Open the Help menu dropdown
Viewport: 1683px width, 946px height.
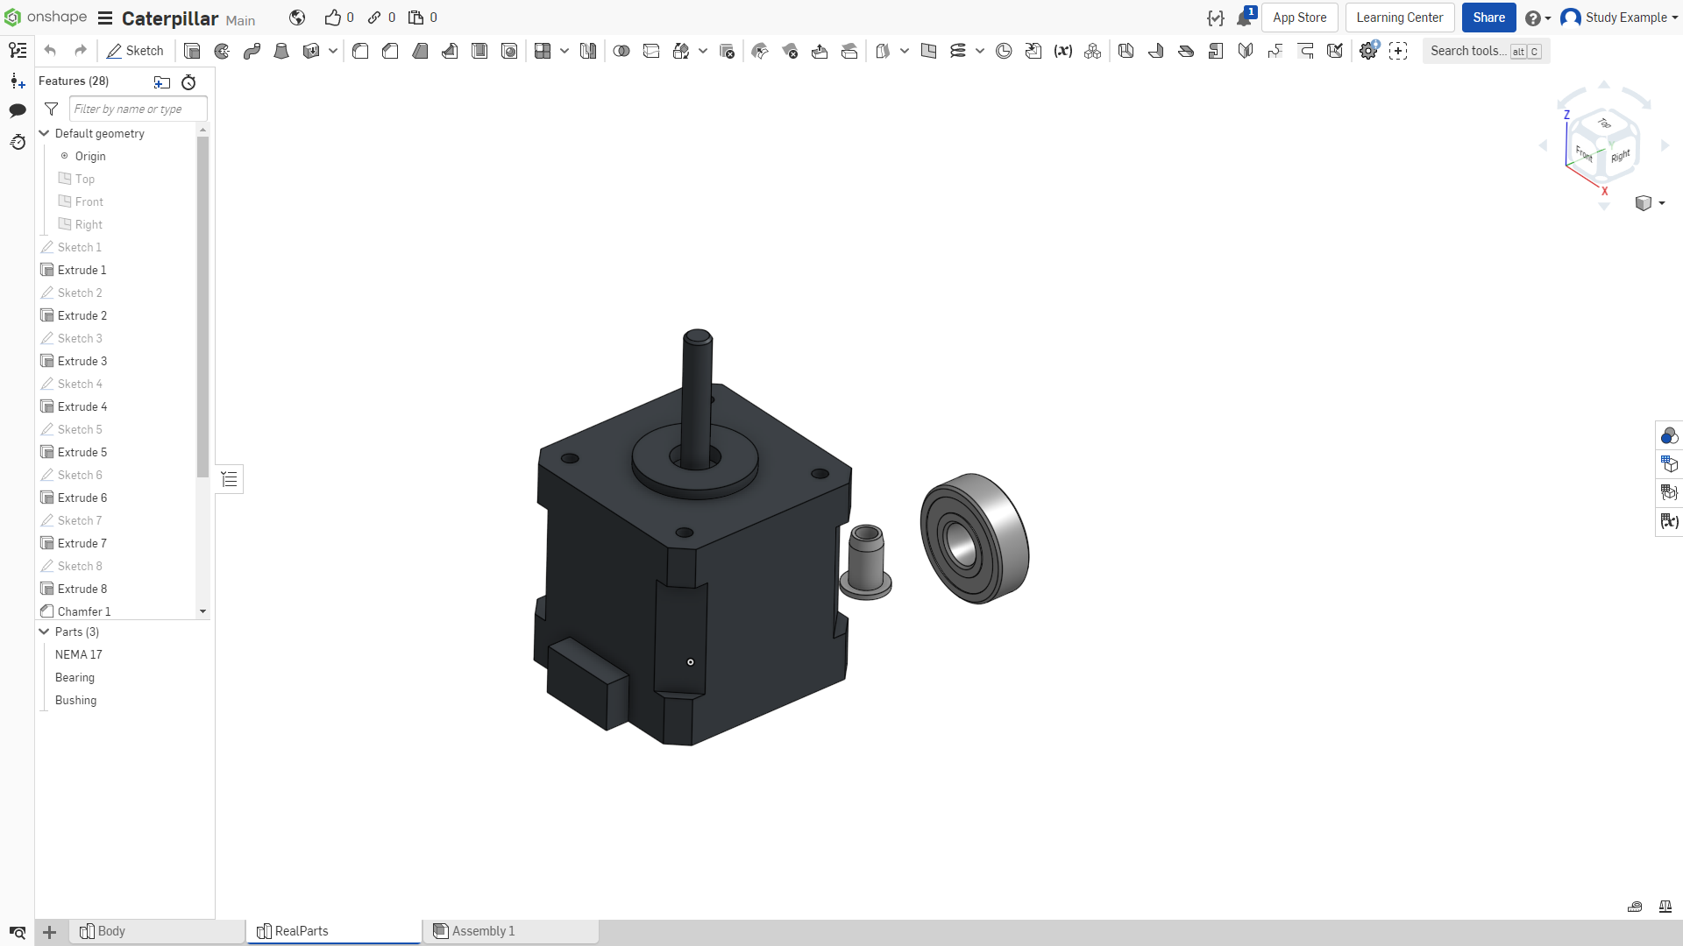[x=1537, y=18]
